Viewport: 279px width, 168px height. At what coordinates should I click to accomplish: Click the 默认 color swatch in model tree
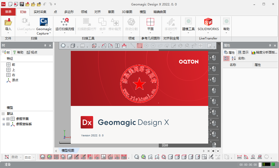[x=3, y=114]
